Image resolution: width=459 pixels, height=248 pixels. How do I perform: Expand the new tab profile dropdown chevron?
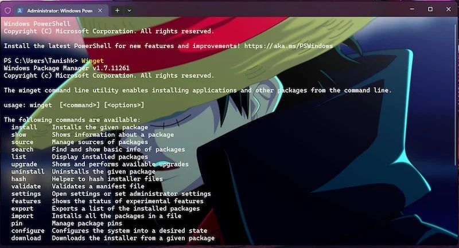pos(130,10)
